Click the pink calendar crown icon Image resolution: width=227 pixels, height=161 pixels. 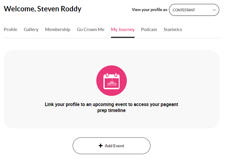[112, 81]
